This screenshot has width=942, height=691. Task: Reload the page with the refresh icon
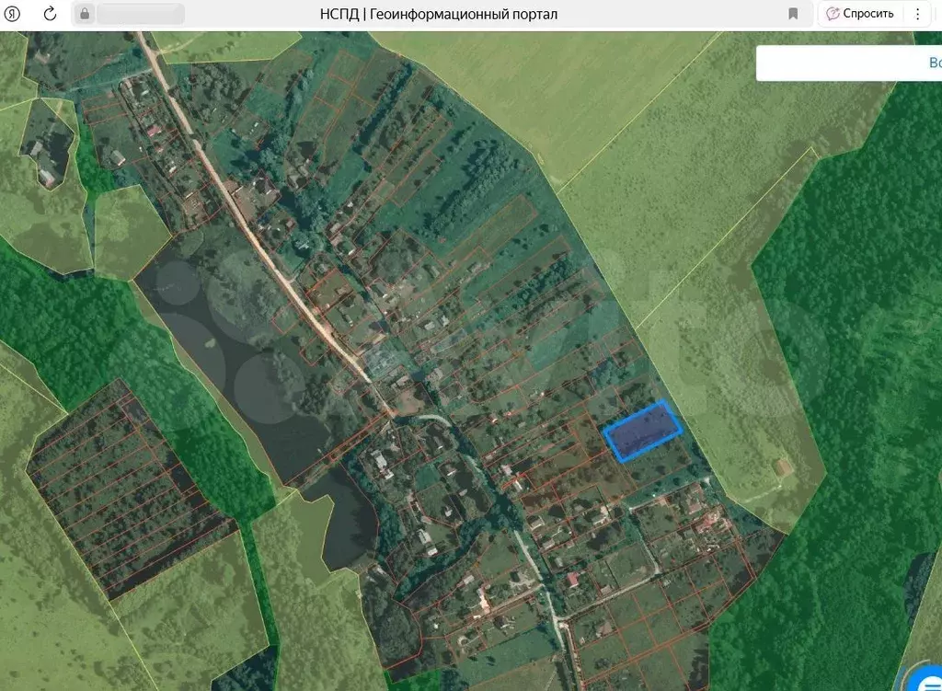coord(50,14)
